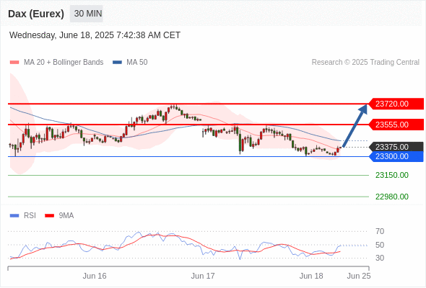The height and width of the screenshot is (288, 426).
Task: Click the 22980.00 green support value
Action: (x=392, y=197)
